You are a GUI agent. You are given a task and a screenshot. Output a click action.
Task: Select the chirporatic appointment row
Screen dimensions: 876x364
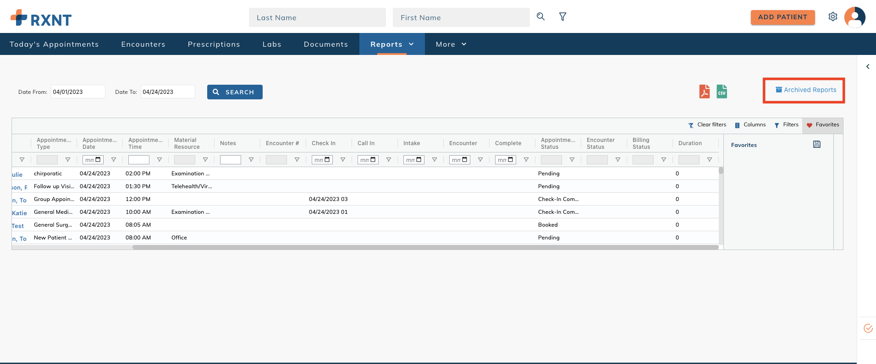[365, 174]
